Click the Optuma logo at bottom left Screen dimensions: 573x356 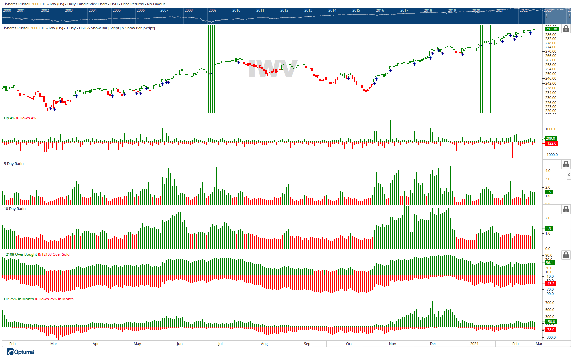click(20, 352)
